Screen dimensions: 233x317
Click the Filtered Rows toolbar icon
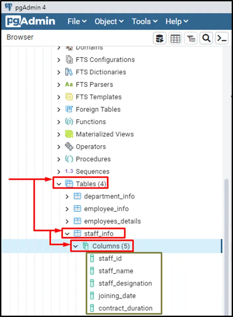191,38
